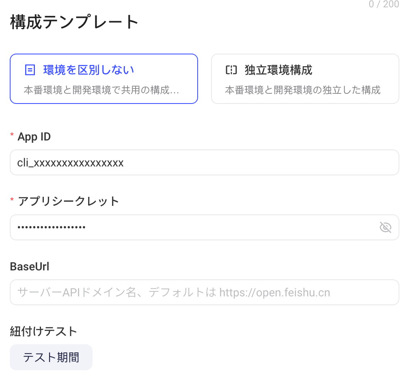Click into the BaseUrl input field
Screen dimensions: 414x380
click(x=204, y=292)
